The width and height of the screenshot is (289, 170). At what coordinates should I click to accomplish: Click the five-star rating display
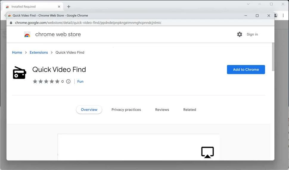click(46, 81)
